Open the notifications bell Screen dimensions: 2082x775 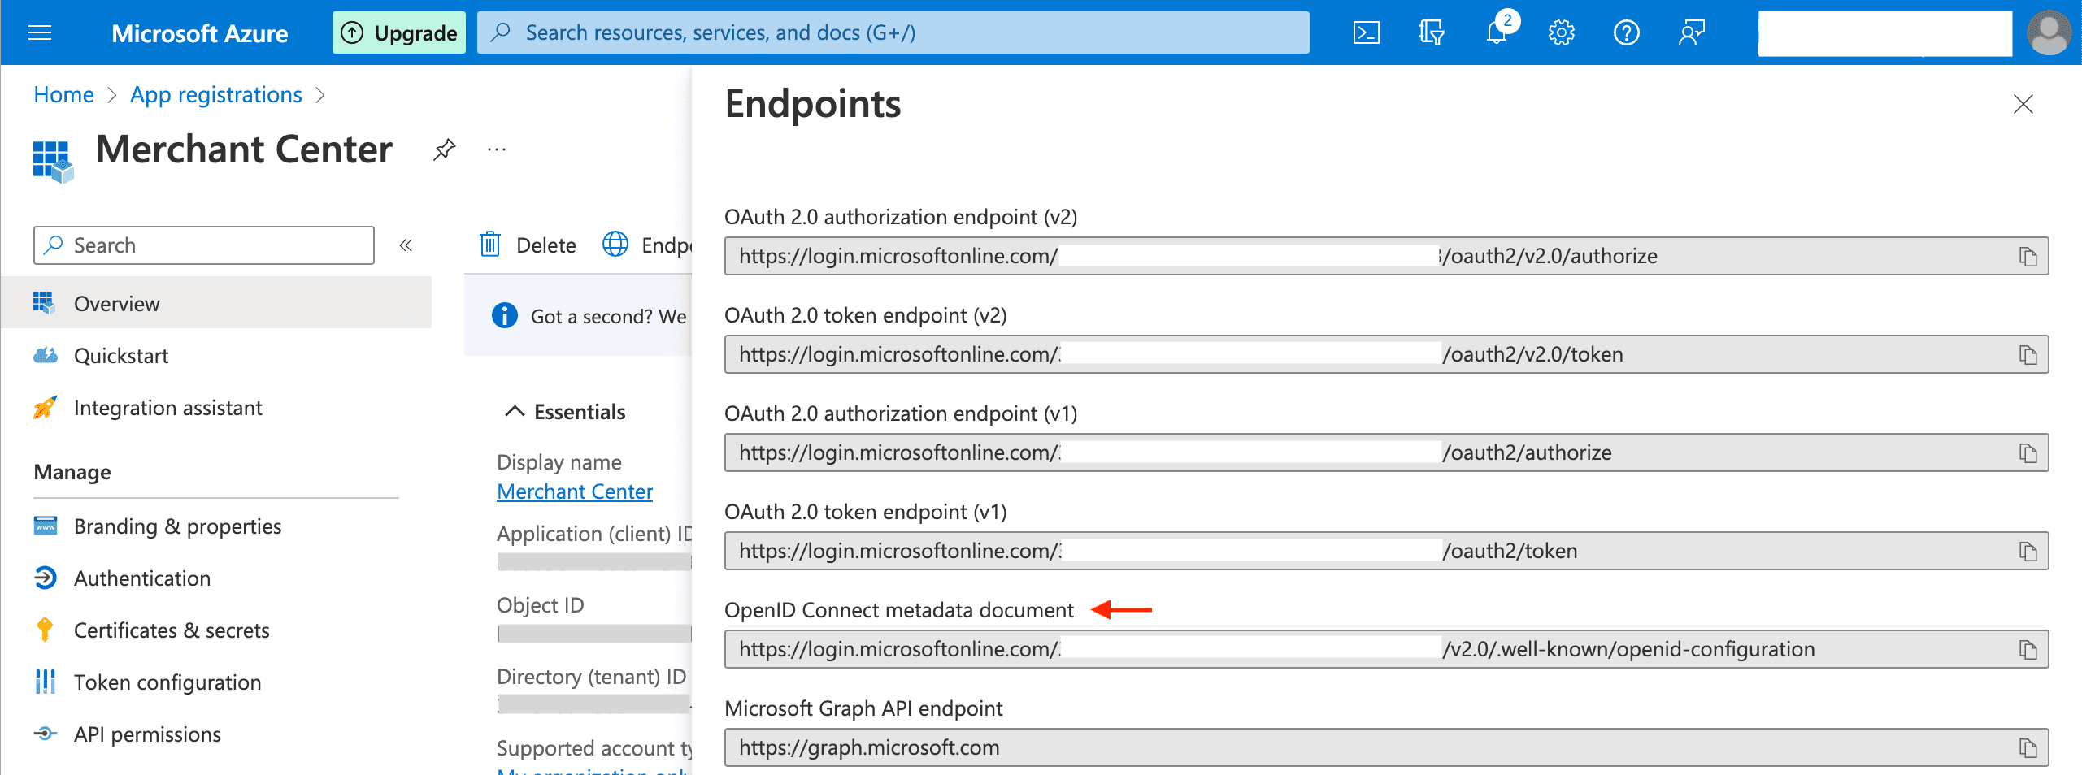pyautogui.click(x=1497, y=32)
